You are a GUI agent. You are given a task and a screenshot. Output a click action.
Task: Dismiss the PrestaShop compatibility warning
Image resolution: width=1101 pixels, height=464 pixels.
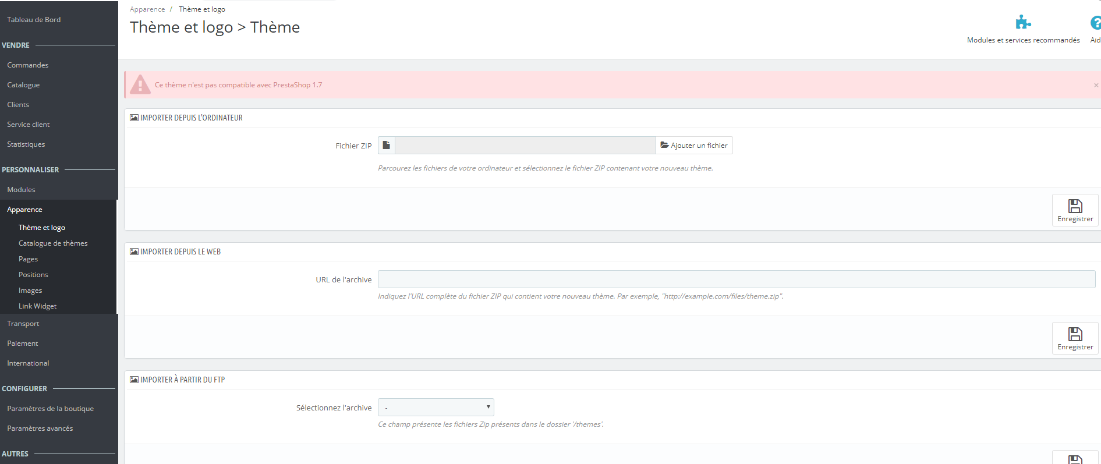(x=1096, y=85)
